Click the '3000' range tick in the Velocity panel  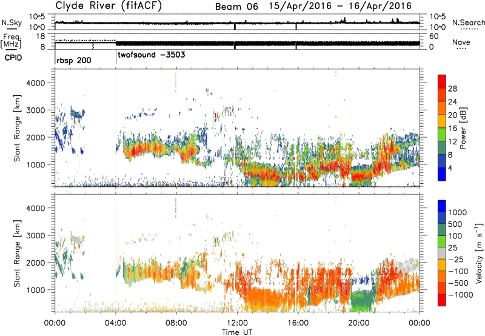pyautogui.click(x=35, y=235)
